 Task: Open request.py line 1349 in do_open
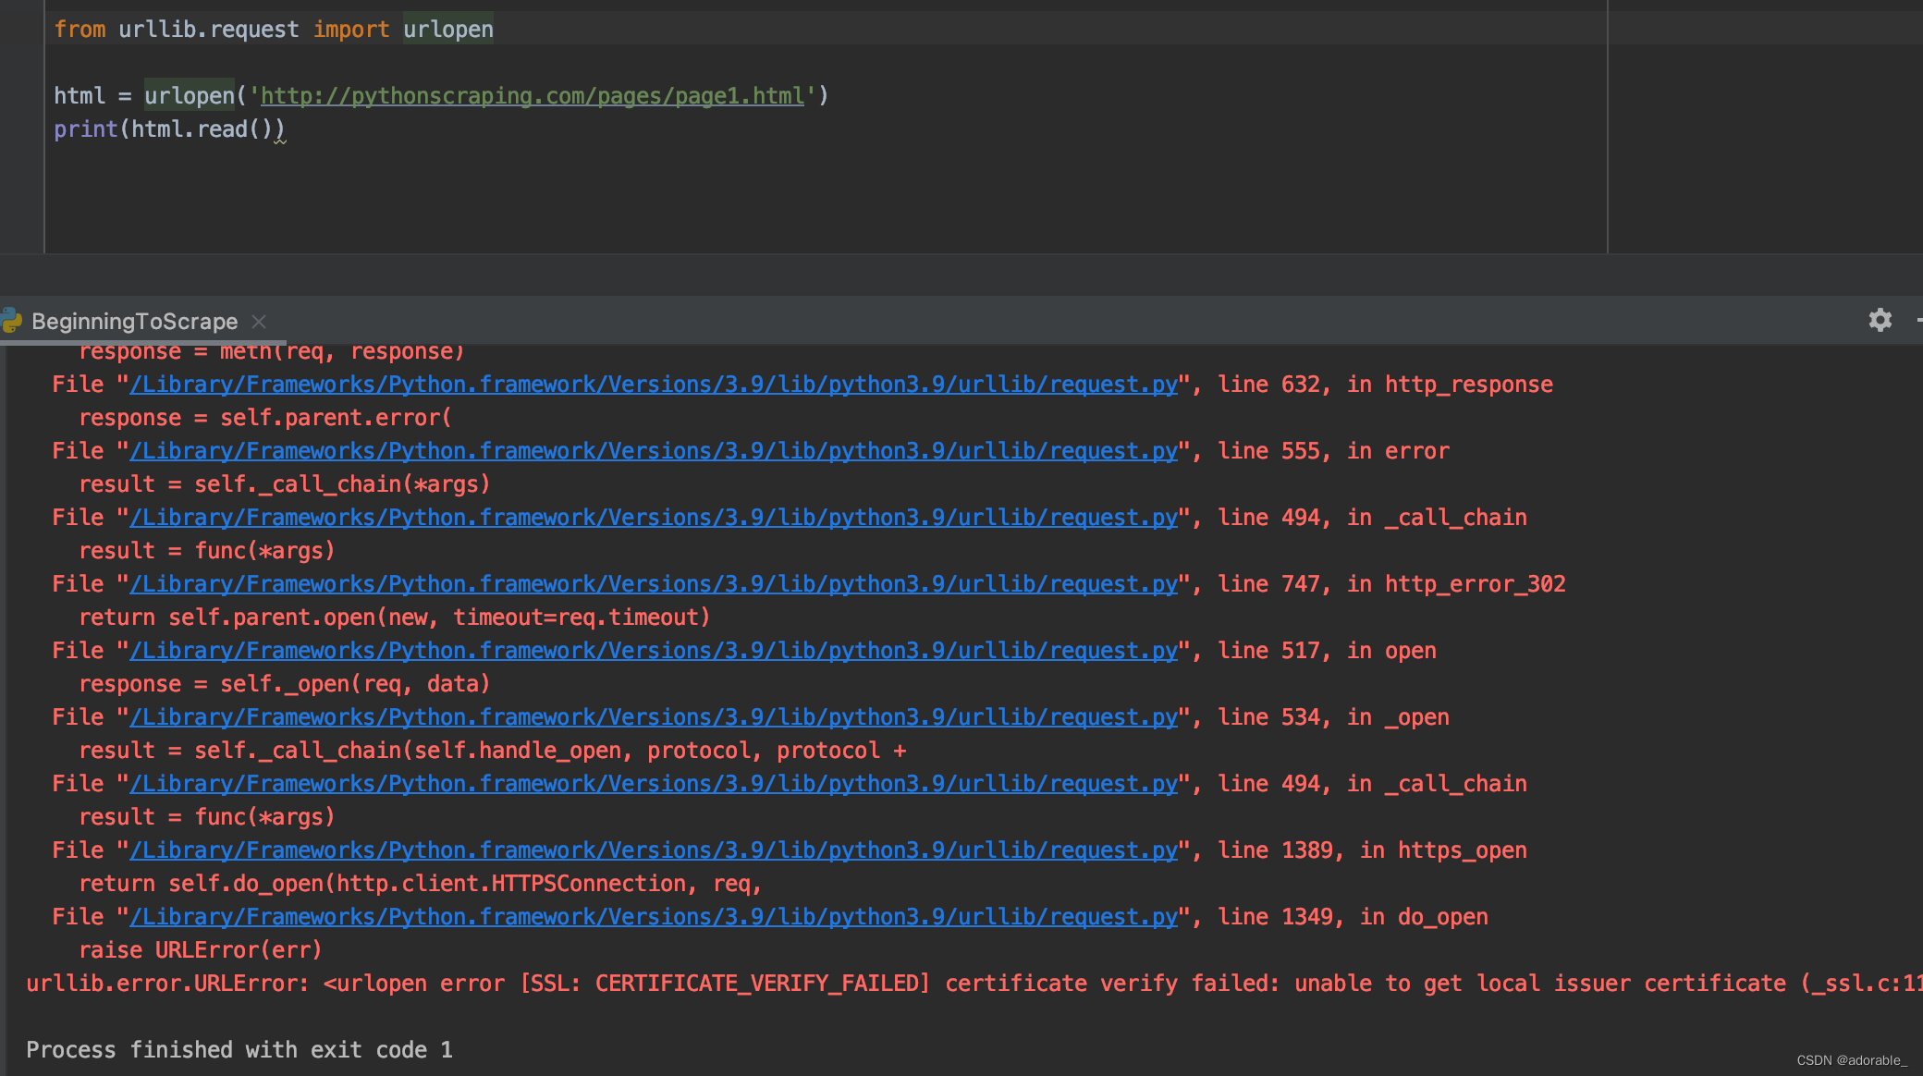(x=652, y=916)
